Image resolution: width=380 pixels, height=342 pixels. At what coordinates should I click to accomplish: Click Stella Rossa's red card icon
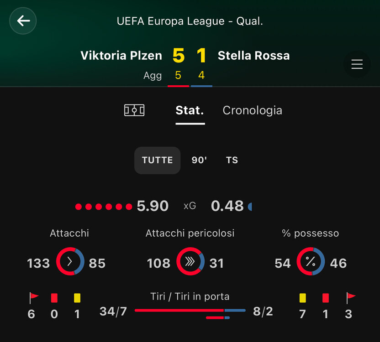coord(326,298)
